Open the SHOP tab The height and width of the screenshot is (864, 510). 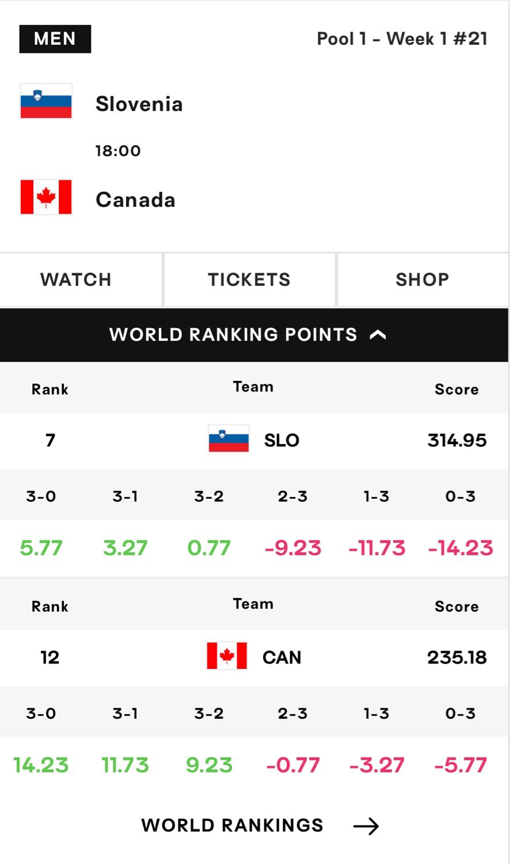[423, 280]
